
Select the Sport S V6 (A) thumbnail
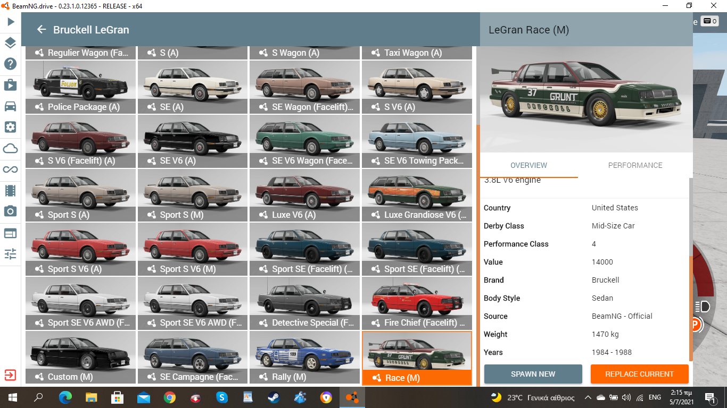click(x=80, y=249)
